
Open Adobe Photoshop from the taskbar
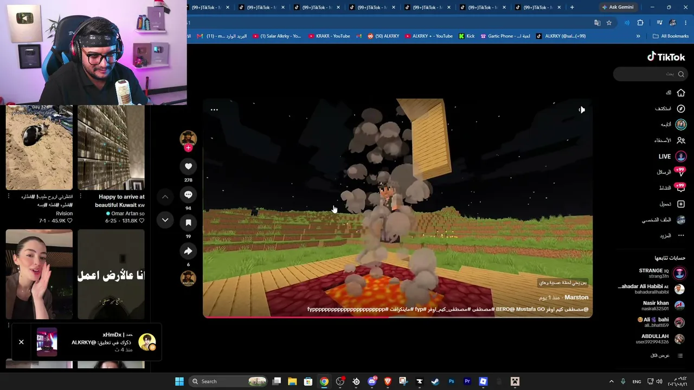click(451, 381)
